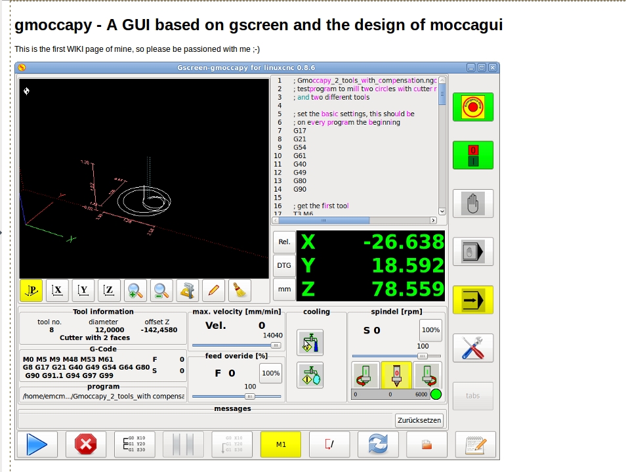Screen dimensions: 626x472
Task: Click the G-code horizontal scrollbar
Action: click(354, 221)
